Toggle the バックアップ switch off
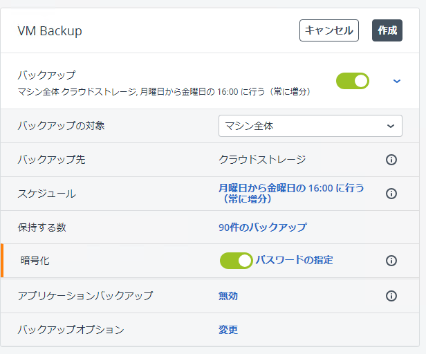 (353, 81)
